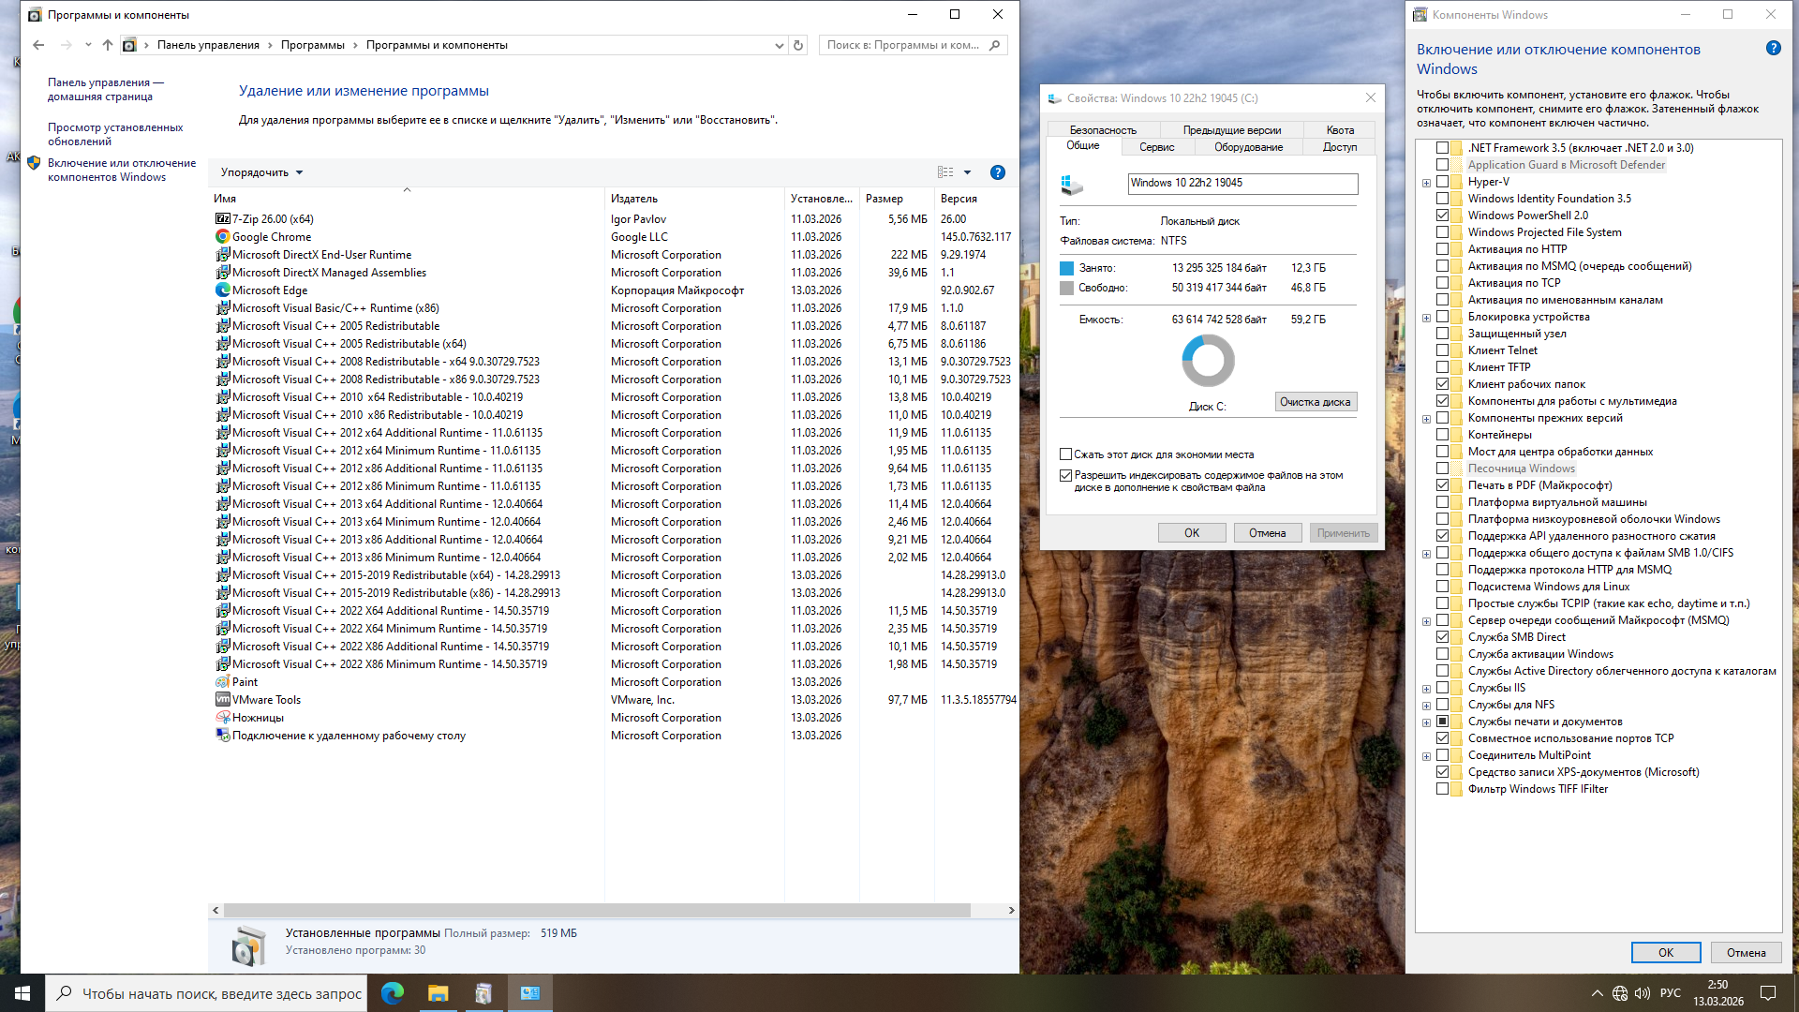This screenshot has height=1012, width=1799.
Task: Click the view options icon in programs toolbar
Action: (945, 172)
